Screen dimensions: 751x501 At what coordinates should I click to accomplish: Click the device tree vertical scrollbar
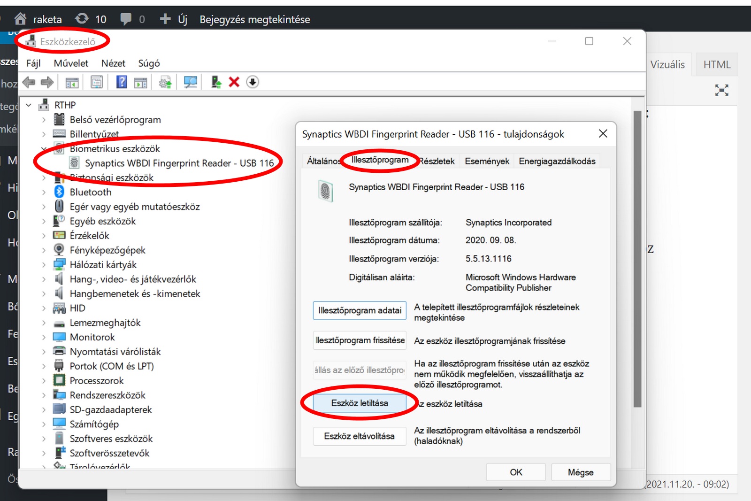click(637, 258)
